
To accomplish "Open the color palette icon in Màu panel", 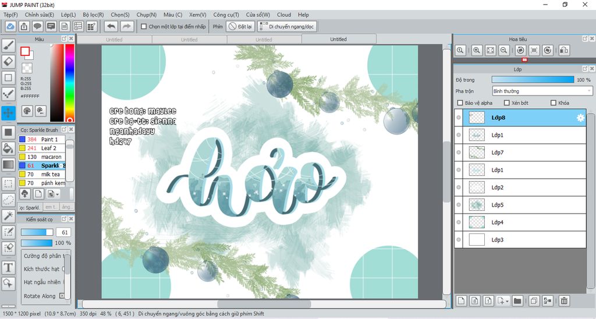I will coord(27,111).
